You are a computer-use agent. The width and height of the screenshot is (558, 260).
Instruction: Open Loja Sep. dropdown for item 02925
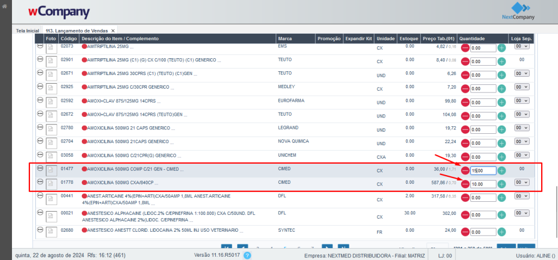[522, 86]
